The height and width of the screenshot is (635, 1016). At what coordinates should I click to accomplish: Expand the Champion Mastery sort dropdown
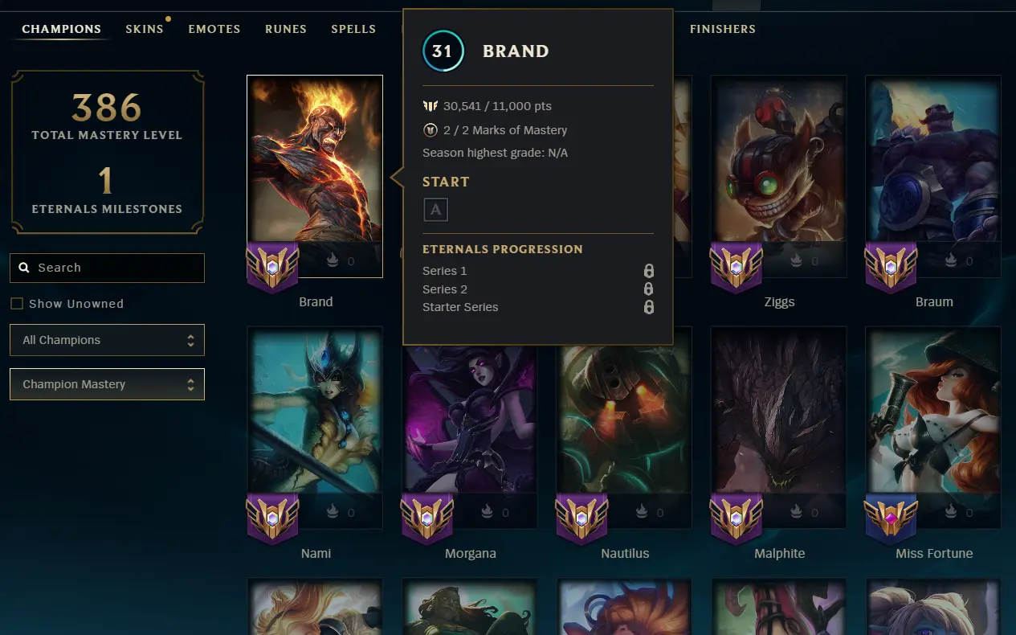point(107,384)
